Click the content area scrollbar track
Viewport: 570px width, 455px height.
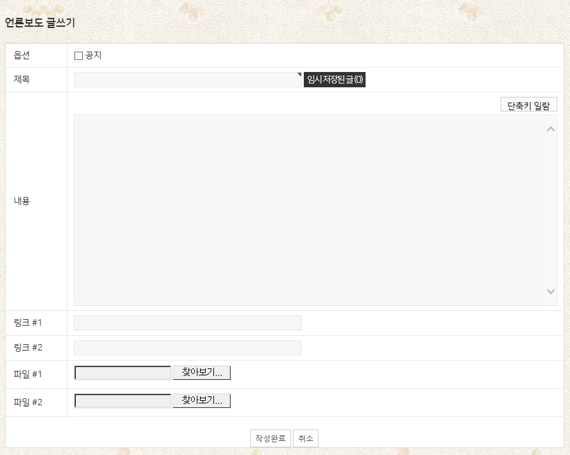click(551, 210)
